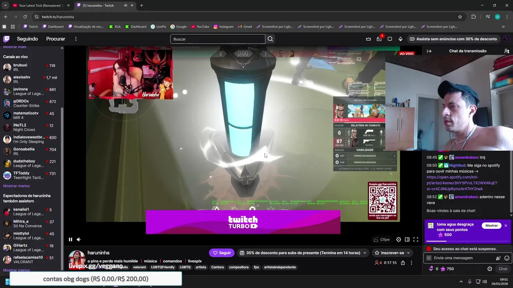Open Instagram bookmark
Screen dimensions: 513x288
(223, 27)
